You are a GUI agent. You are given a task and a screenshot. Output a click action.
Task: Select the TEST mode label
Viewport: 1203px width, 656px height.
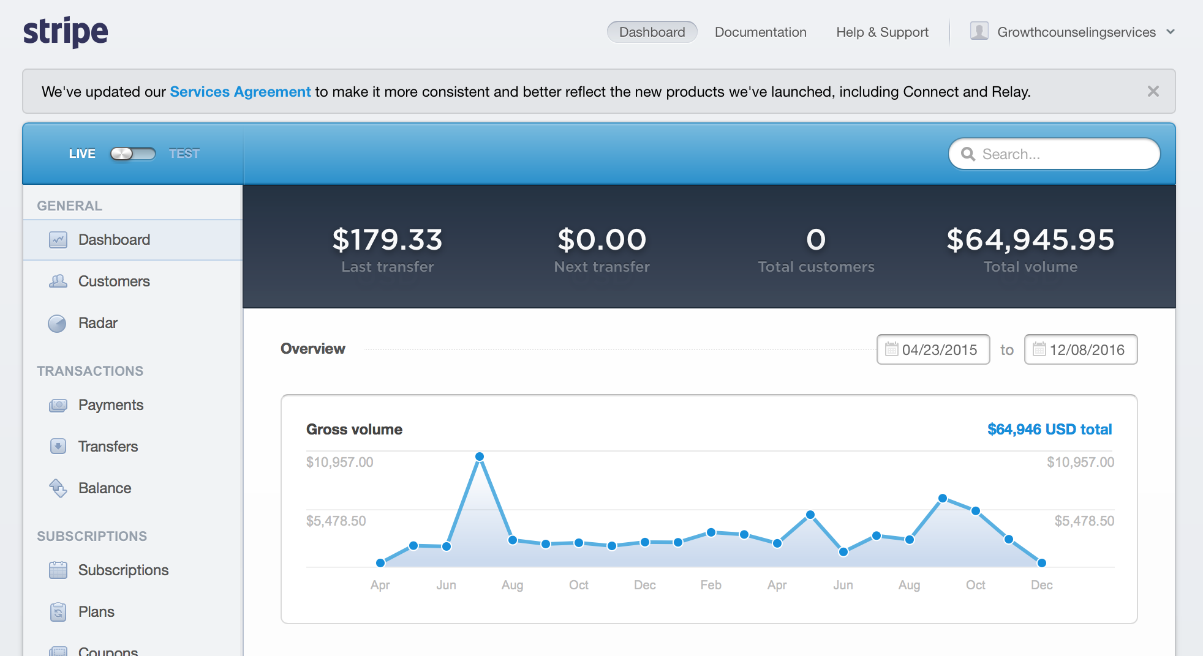[184, 154]
